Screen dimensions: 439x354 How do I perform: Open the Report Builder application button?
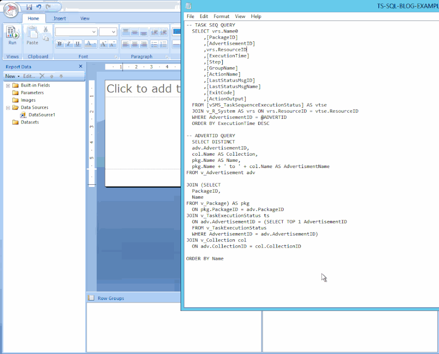pyautogui.click(x=11, y=10)
